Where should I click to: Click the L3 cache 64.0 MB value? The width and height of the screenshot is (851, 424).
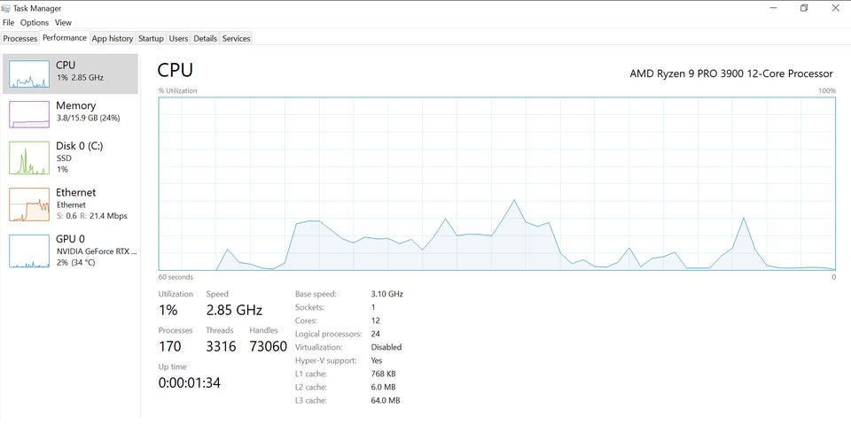[x=386, y=400]
